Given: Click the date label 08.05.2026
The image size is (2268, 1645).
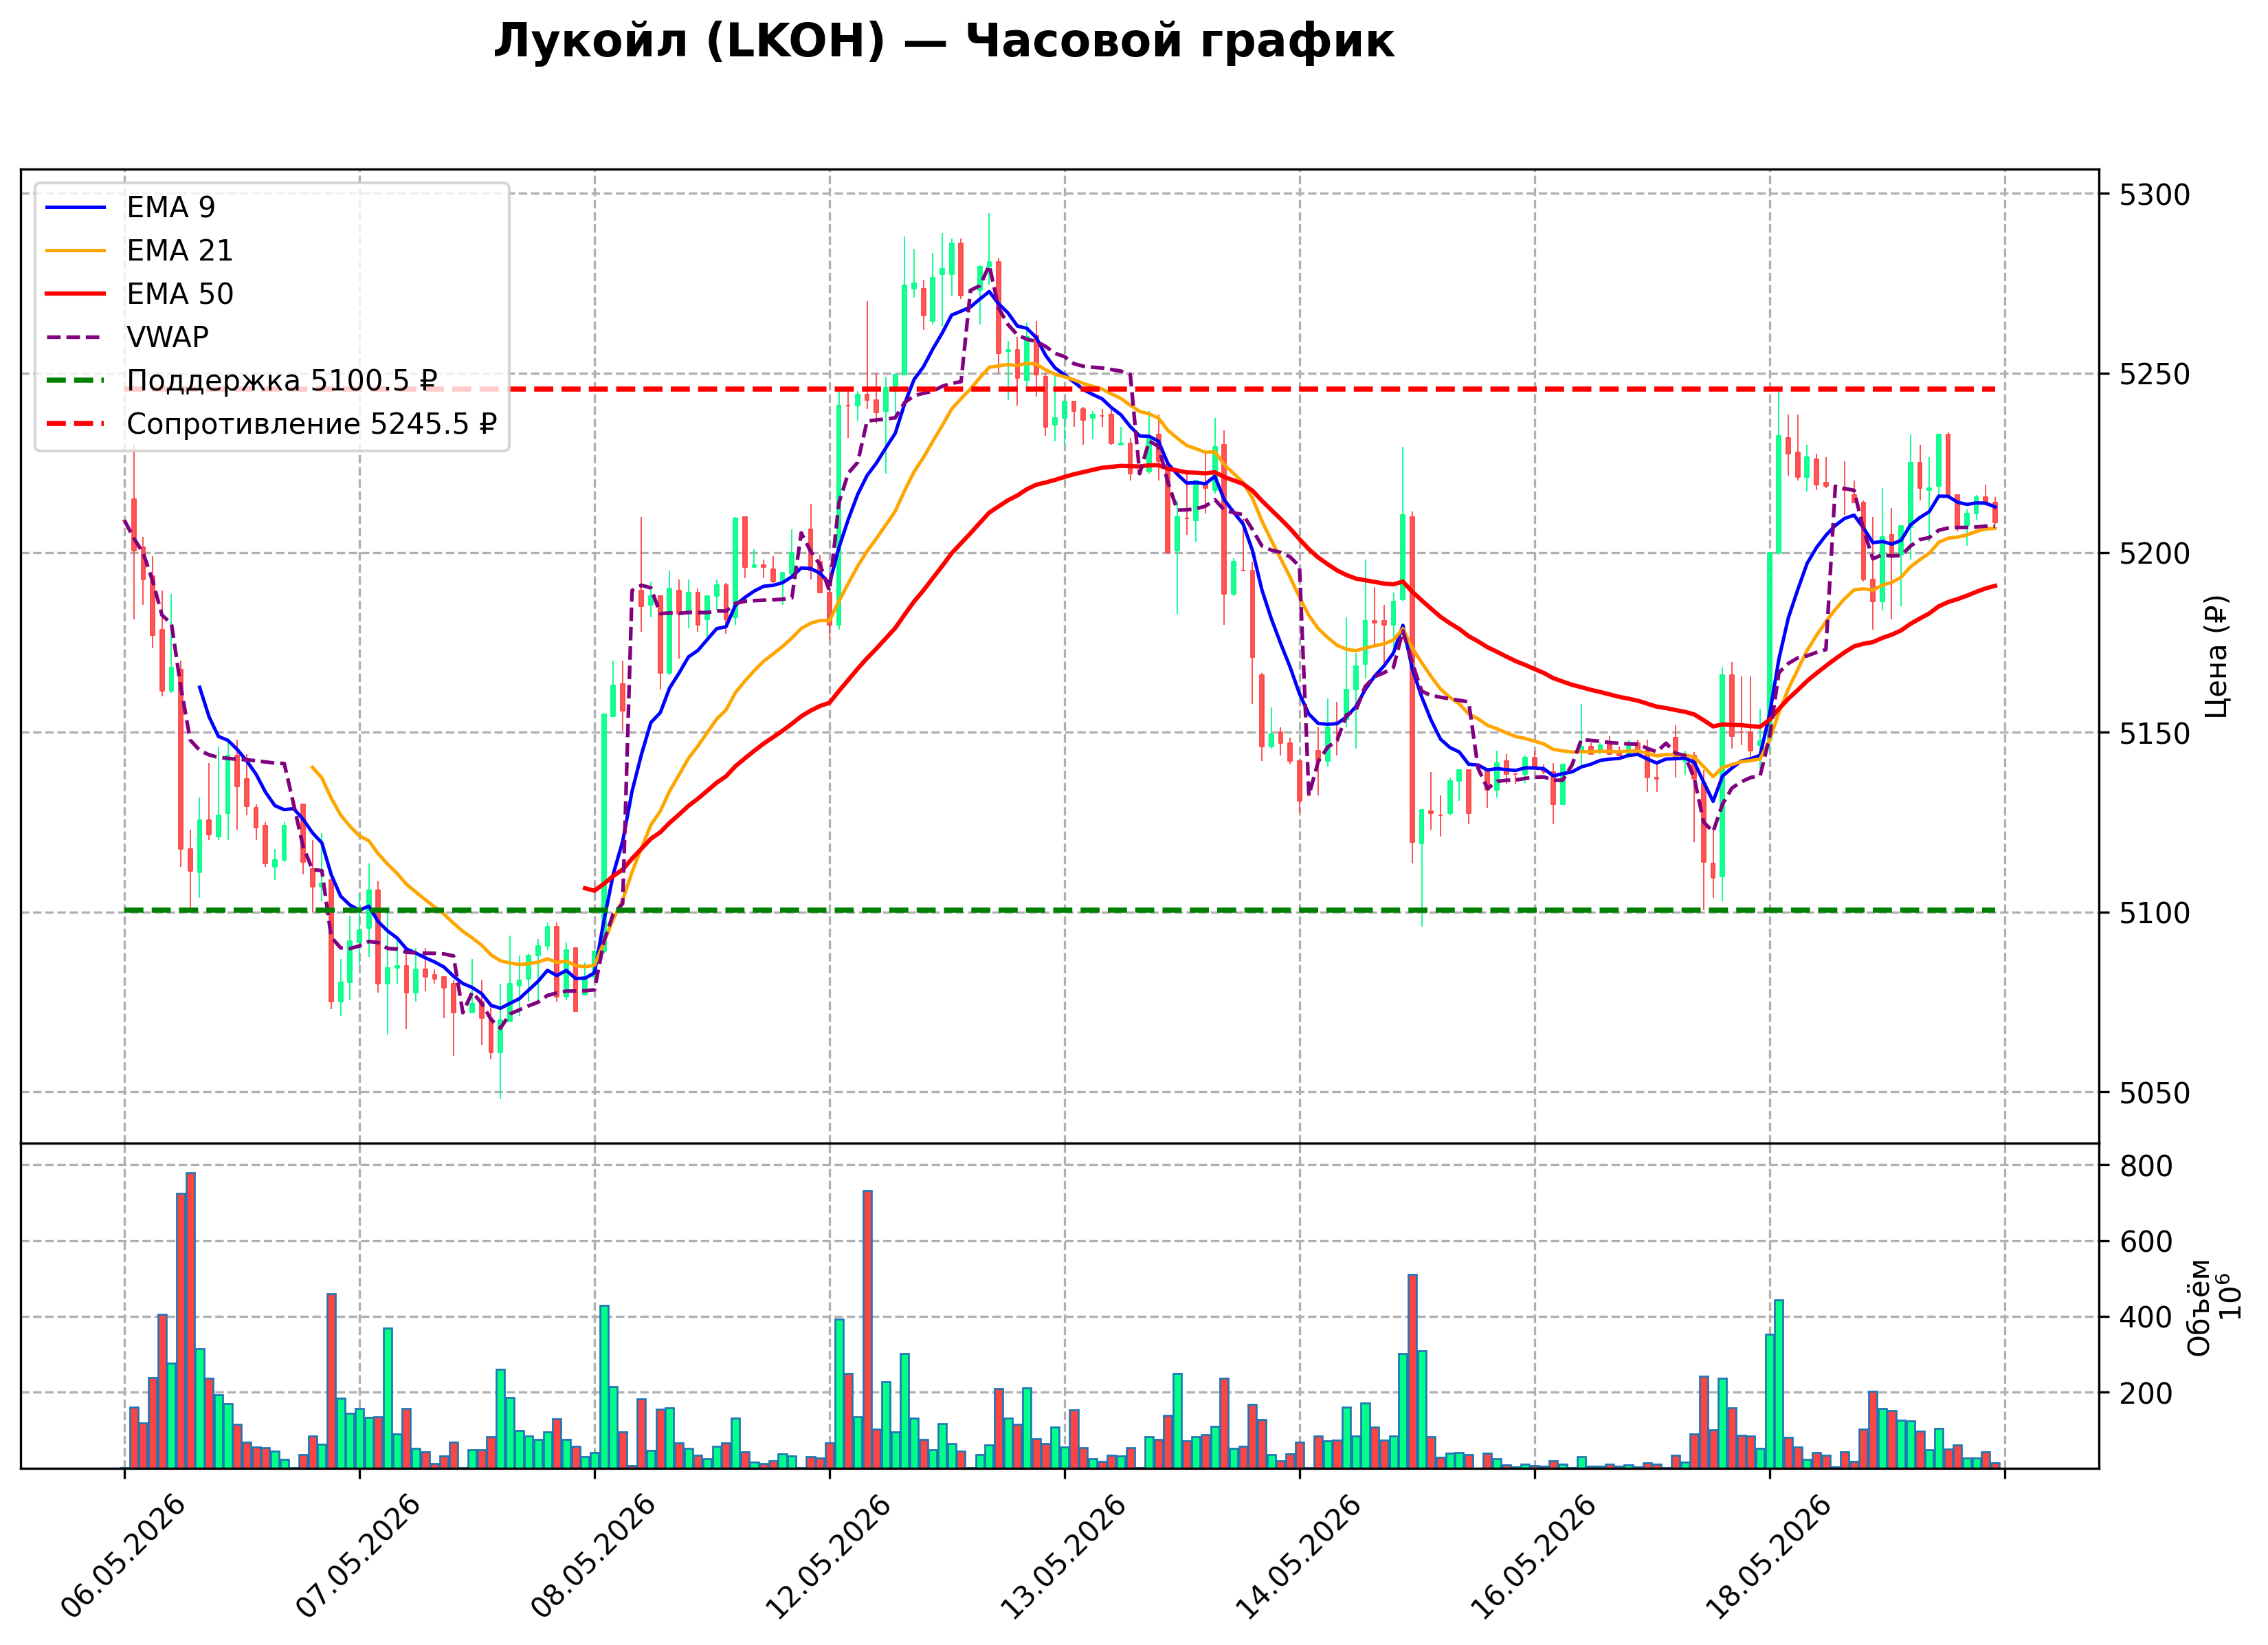Looking at the screenshot, I should pos(593,1557).
